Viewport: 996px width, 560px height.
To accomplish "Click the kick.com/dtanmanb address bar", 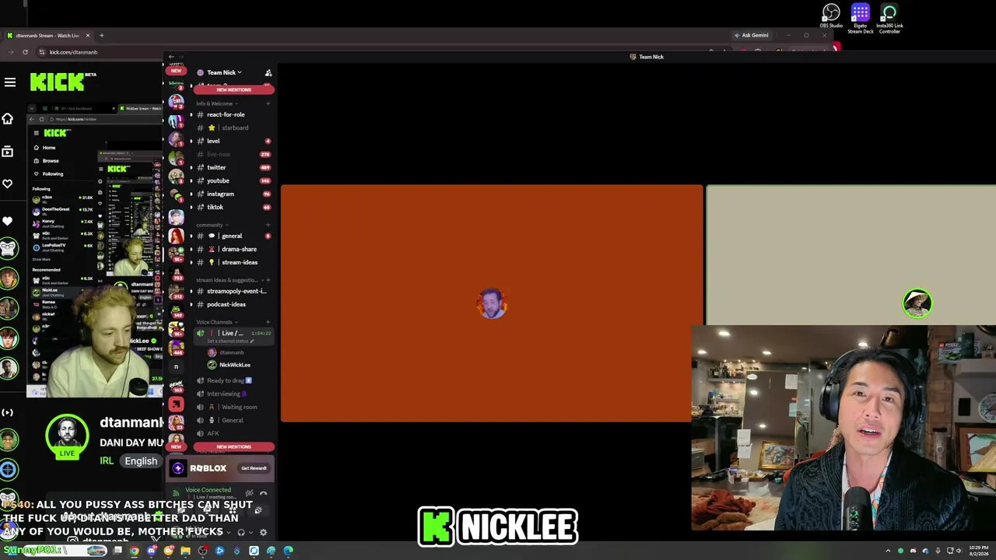I will (73, 52).
